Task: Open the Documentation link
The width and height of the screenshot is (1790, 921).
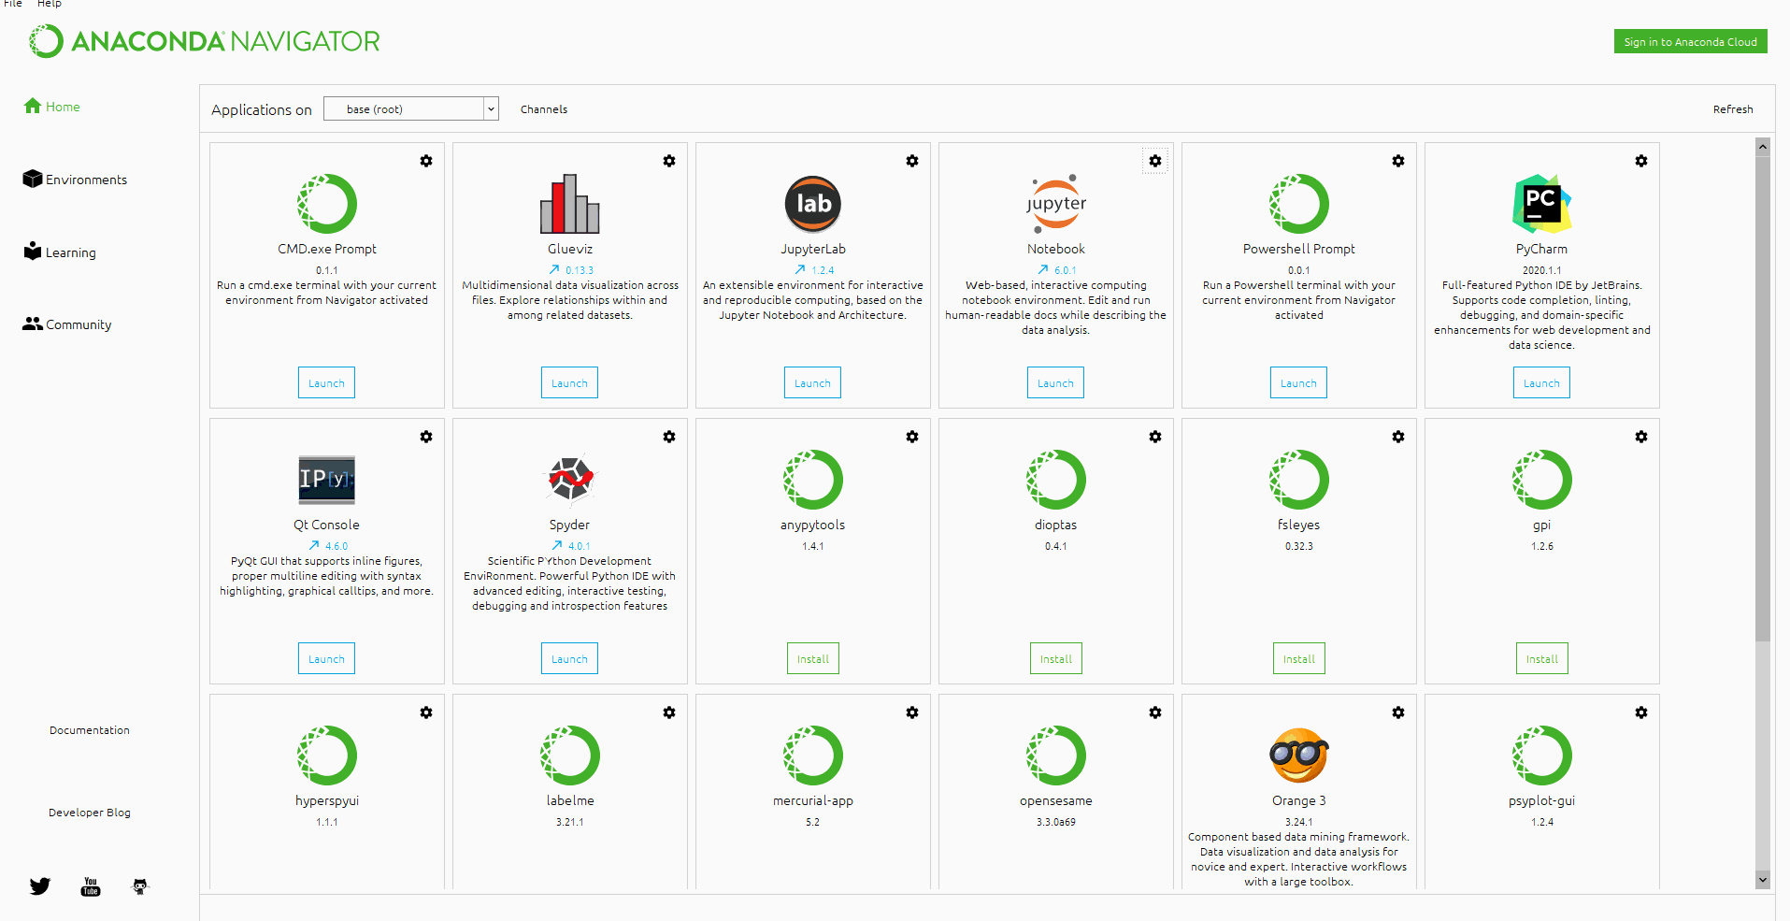Action: [90, 730]
